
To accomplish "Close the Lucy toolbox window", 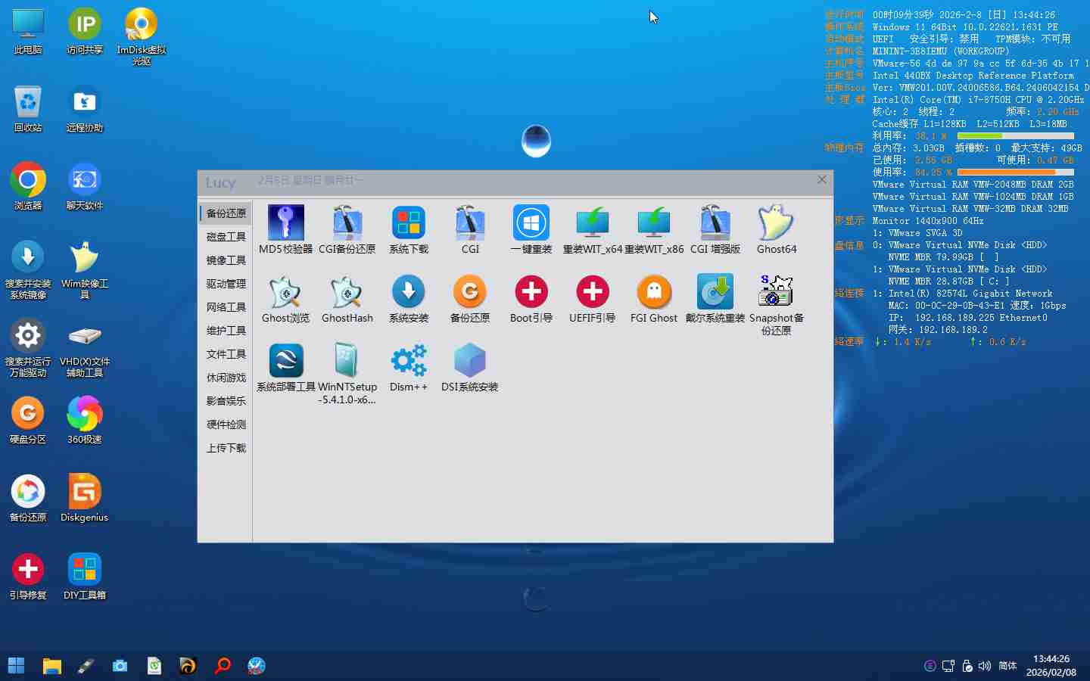I will tap(821, 179).
